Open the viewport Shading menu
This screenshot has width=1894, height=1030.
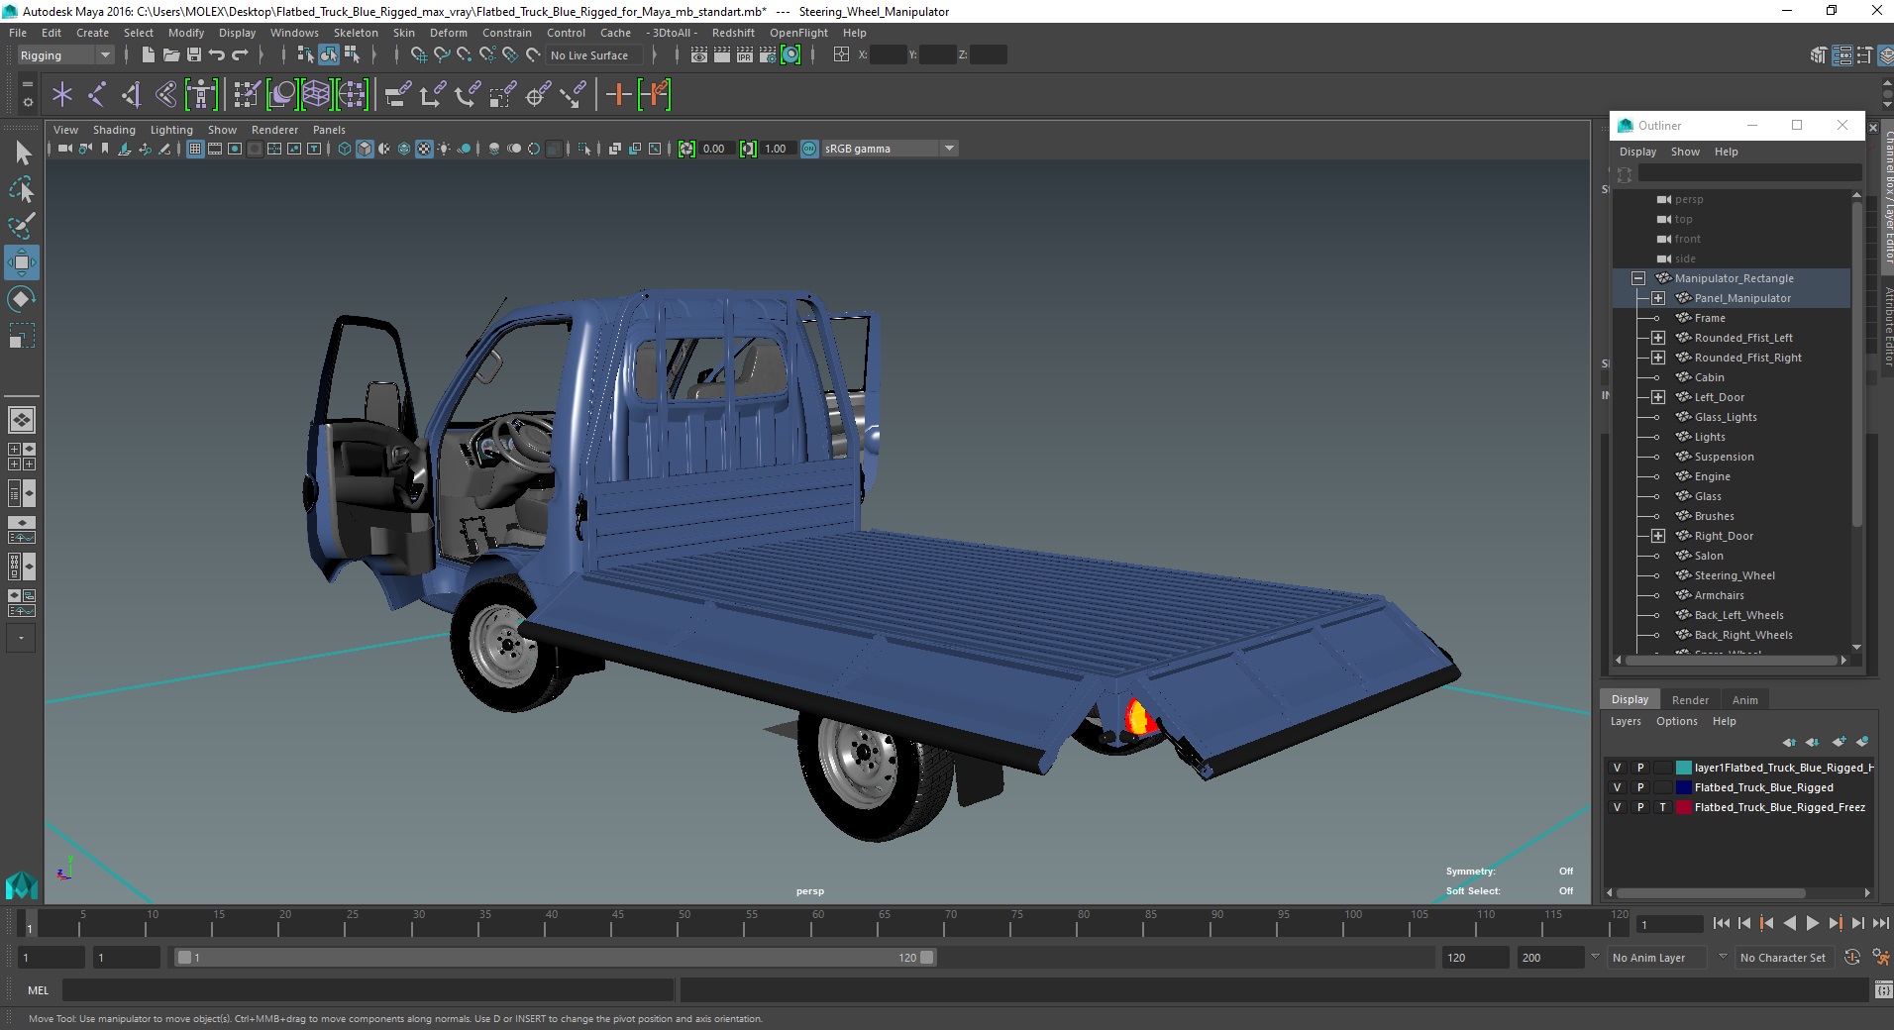114,130
